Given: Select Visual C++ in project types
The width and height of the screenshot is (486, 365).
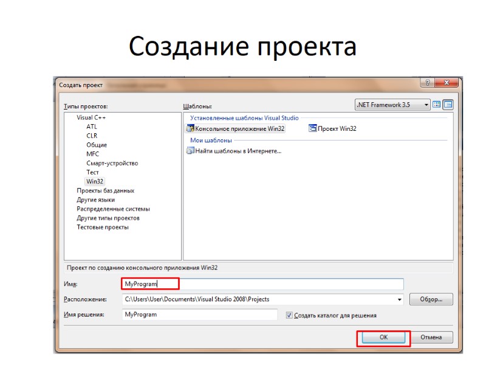Looking at the screenshot, I should coord(91,117).
